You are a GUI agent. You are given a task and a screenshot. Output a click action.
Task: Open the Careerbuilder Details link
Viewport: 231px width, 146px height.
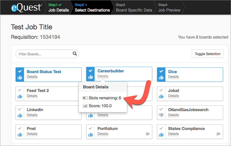point(103,76)
